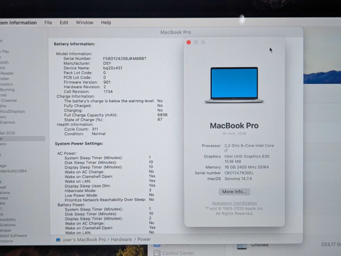Click the Device Name value 'bq20z451'
341x256 pixels.
[113, 68]
